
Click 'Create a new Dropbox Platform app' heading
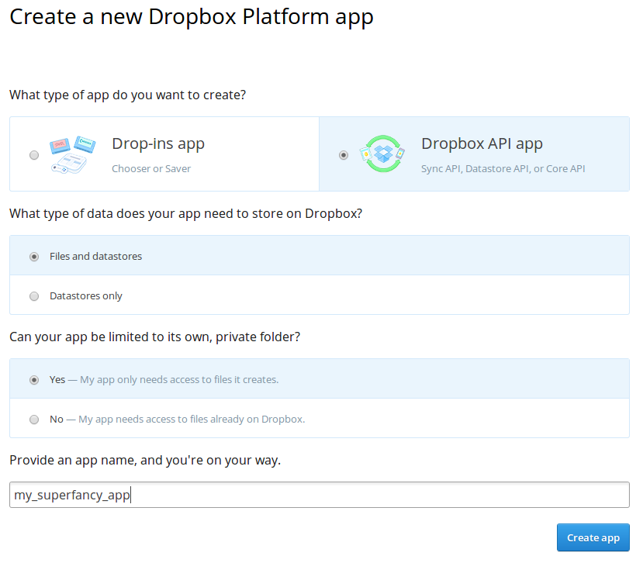tap(192, 17)
